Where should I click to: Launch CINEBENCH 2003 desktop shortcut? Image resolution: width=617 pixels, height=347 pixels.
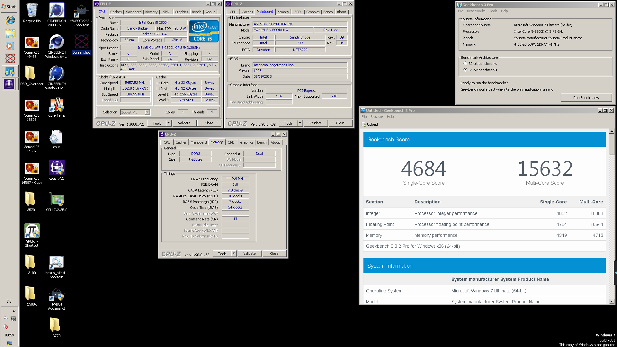[x=57, y=15]
